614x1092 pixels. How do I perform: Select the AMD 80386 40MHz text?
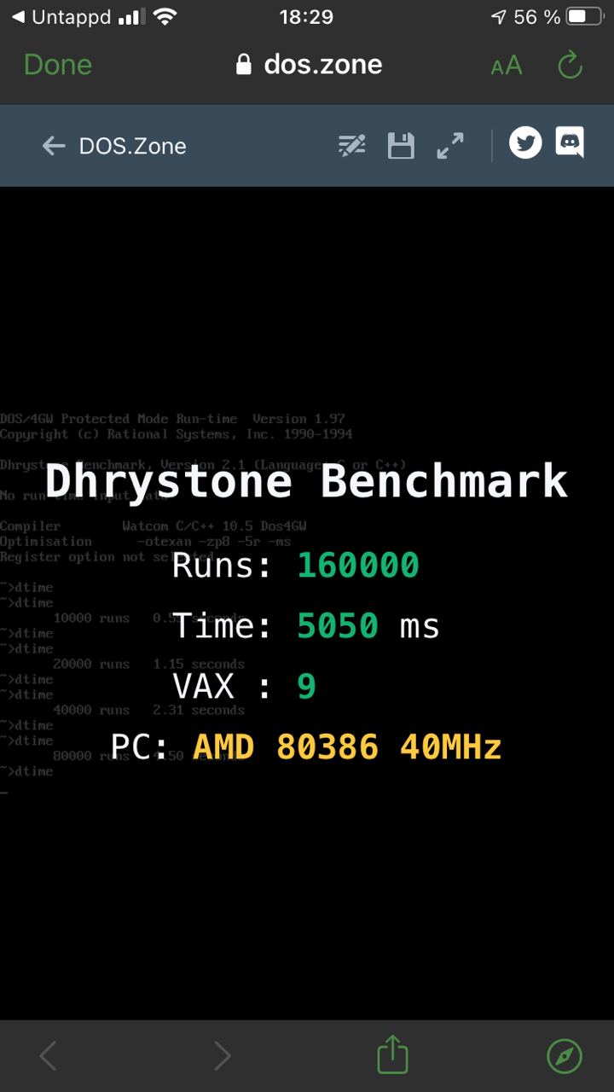coord(347,747)
